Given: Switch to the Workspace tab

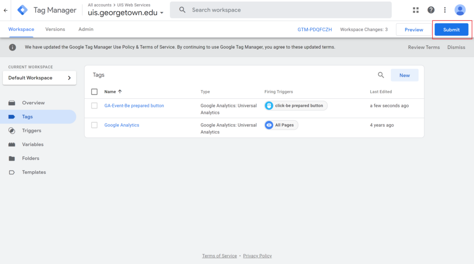Looking at the screenshot, I should click(21, 29).
